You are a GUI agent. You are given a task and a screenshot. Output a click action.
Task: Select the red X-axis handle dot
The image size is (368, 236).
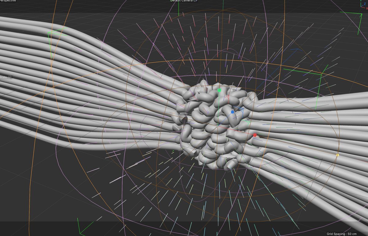tap(255, 135)
